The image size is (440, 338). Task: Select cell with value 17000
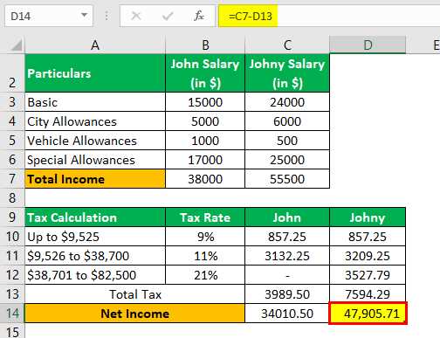tap(205, 160)
